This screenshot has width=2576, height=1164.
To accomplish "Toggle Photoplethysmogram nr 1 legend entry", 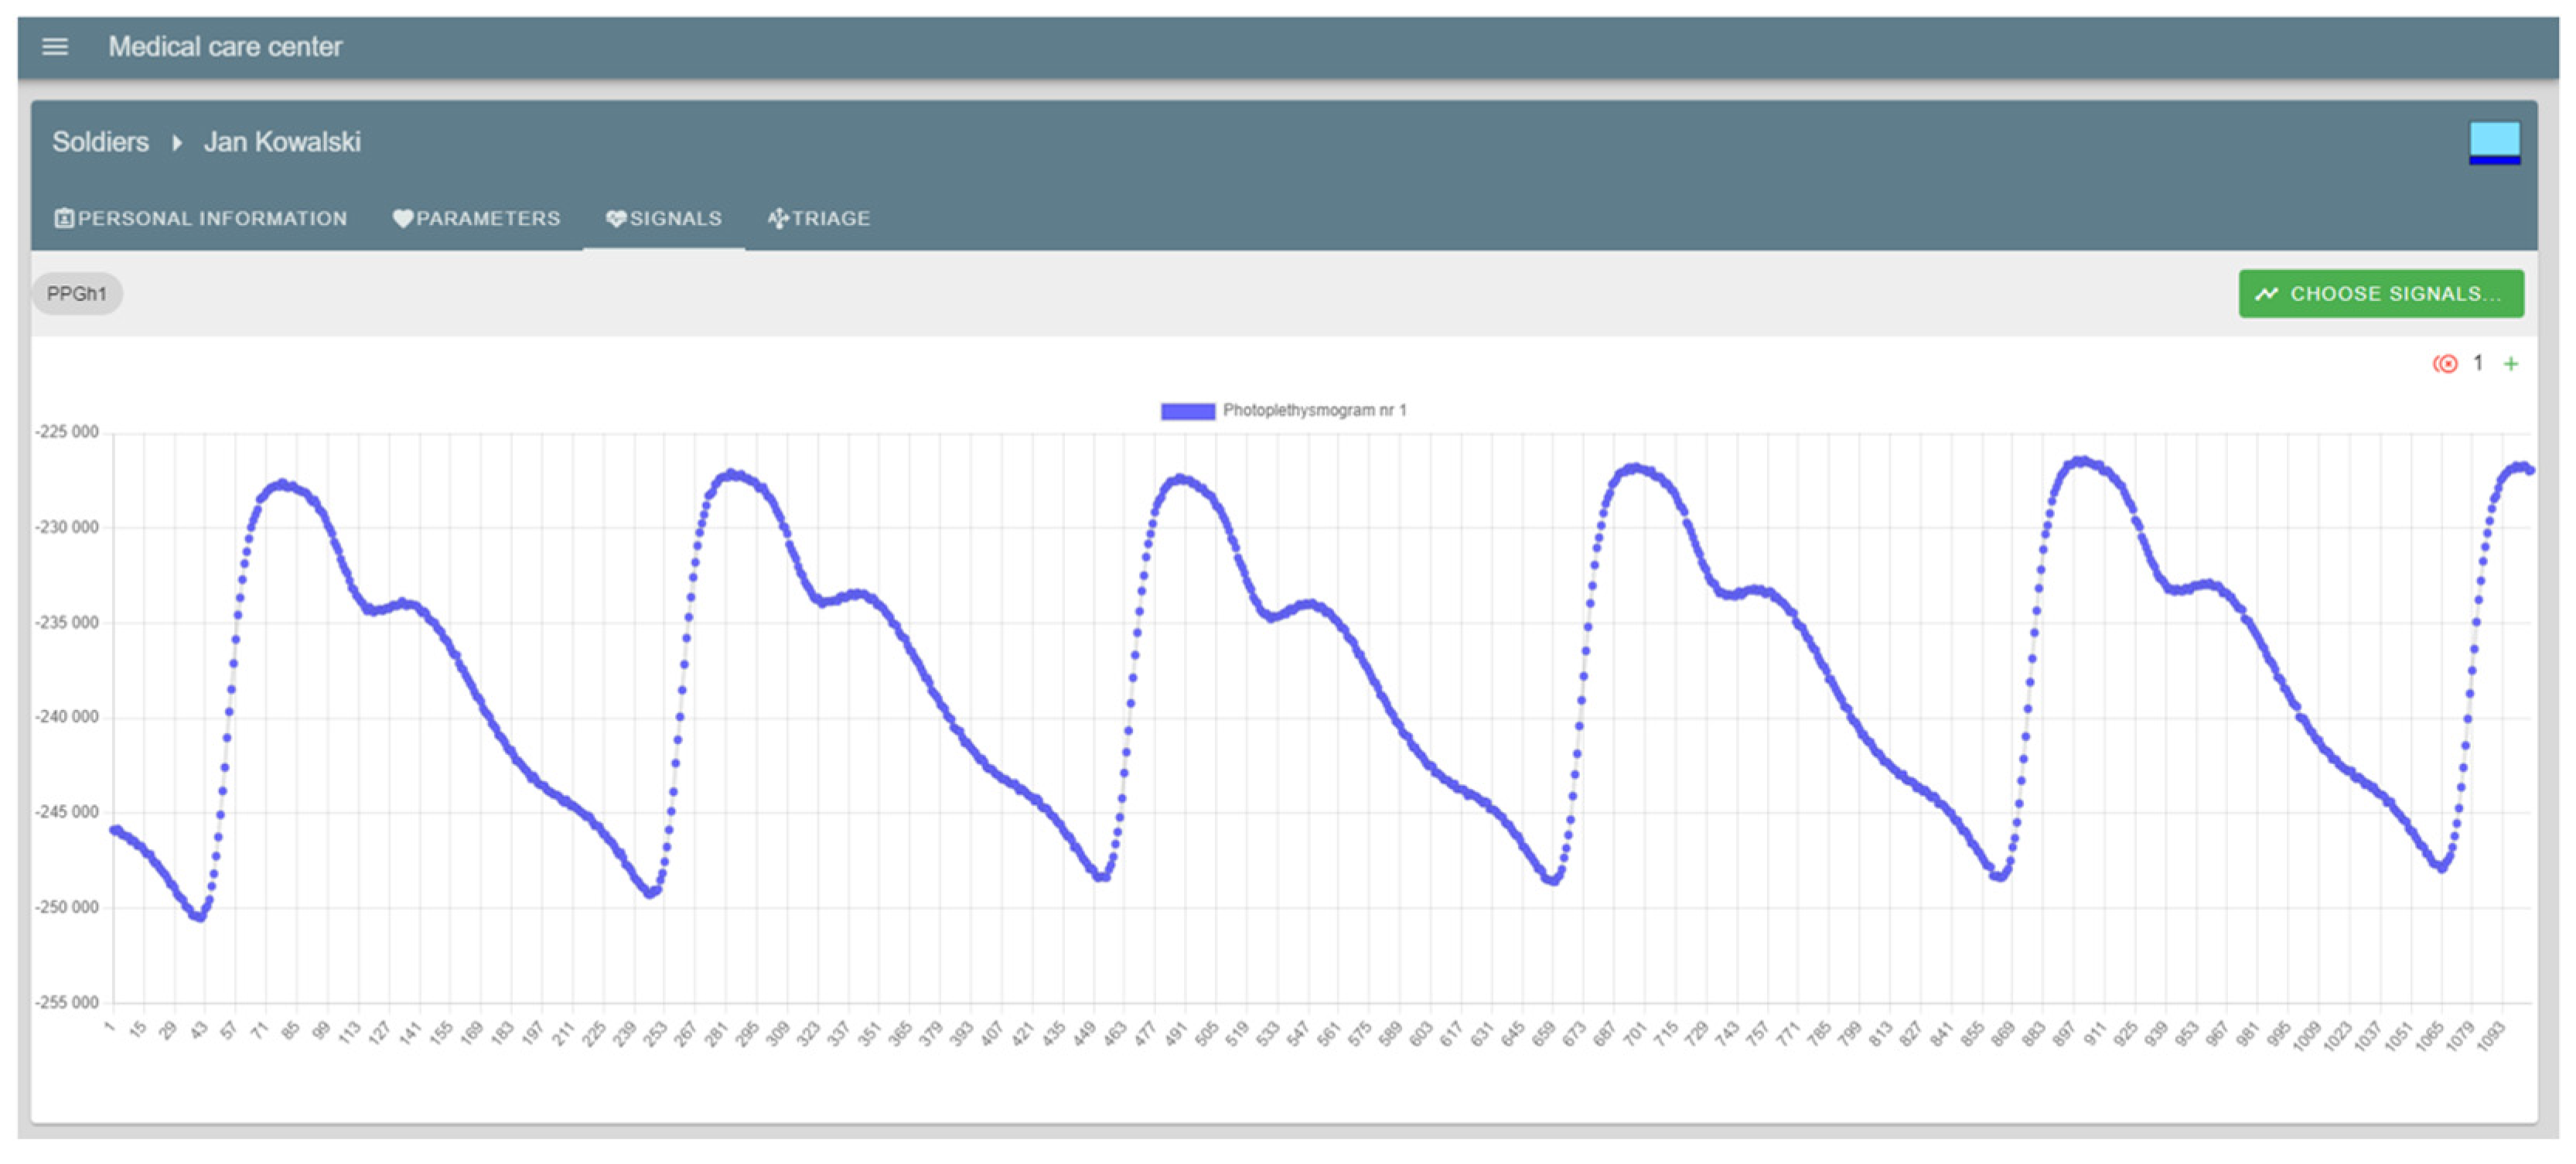I will 1313,411.
